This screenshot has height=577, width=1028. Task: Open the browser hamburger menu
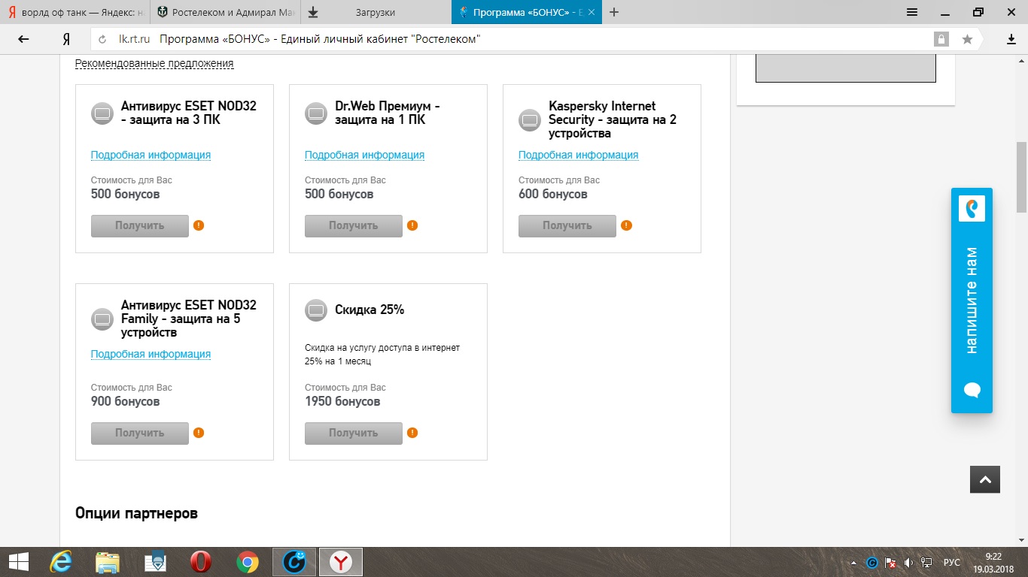(x=912, y=12)
